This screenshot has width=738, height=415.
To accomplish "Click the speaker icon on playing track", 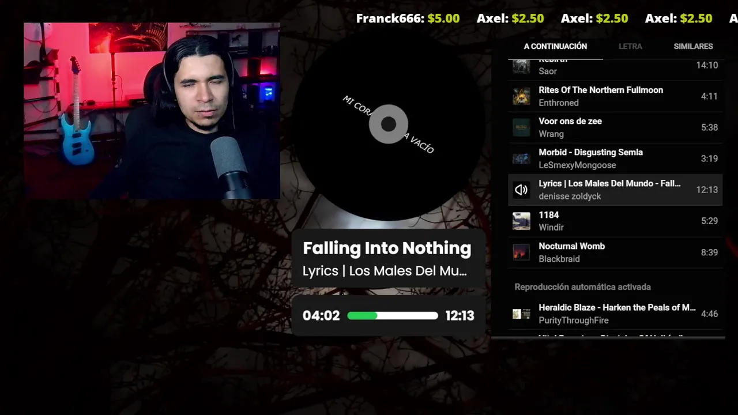I will [x=521, y=190].
